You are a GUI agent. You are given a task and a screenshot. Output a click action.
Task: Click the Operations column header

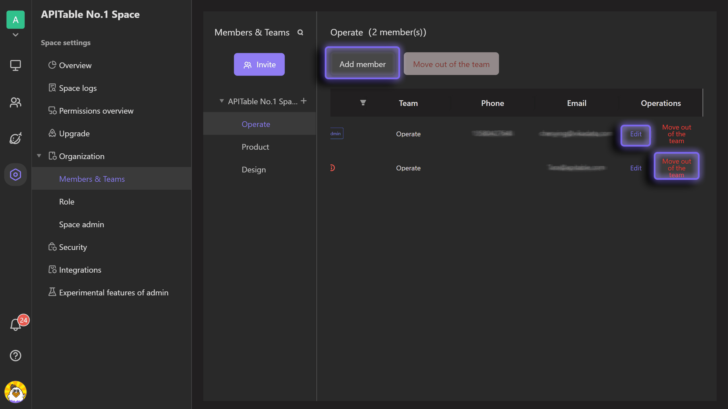pyautogui.click(x=661, y=103)
